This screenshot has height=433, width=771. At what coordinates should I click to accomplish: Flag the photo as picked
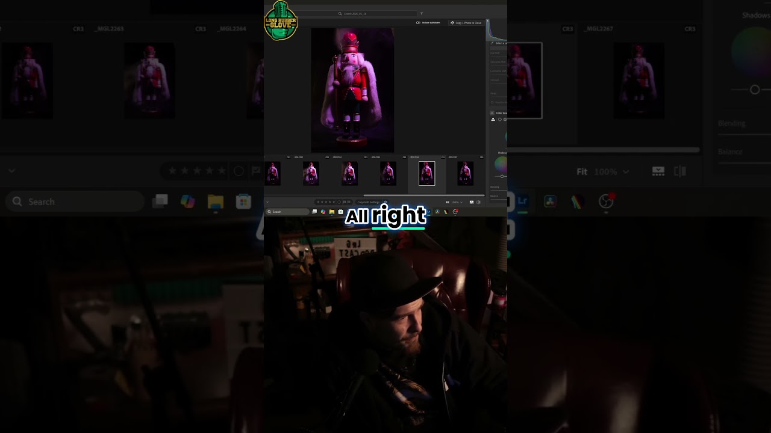[345, 202]
